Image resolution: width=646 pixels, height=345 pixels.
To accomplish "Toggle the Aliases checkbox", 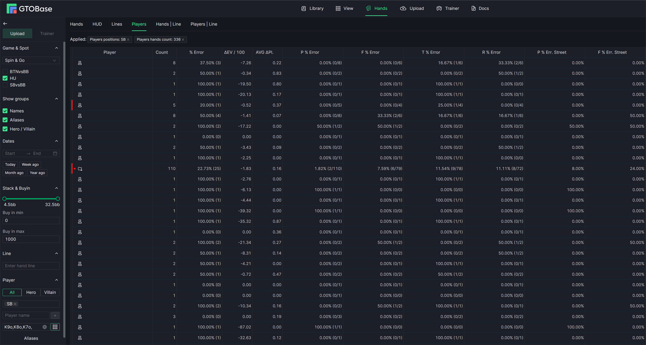I will (x=5, y=120).
